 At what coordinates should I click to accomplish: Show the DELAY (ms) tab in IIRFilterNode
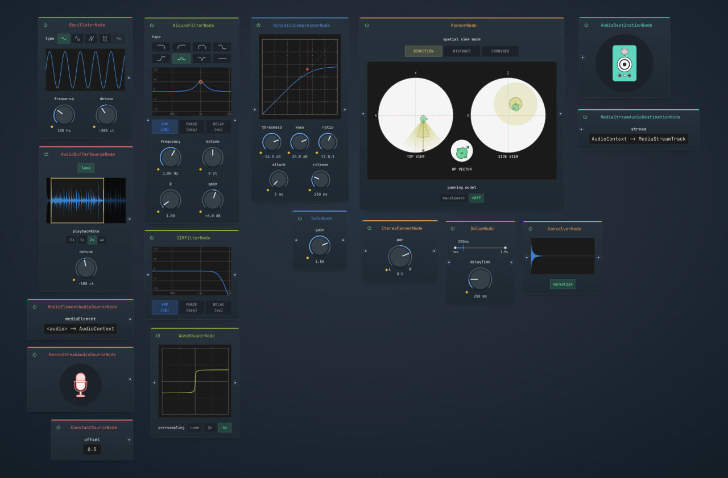pos(218,307)
